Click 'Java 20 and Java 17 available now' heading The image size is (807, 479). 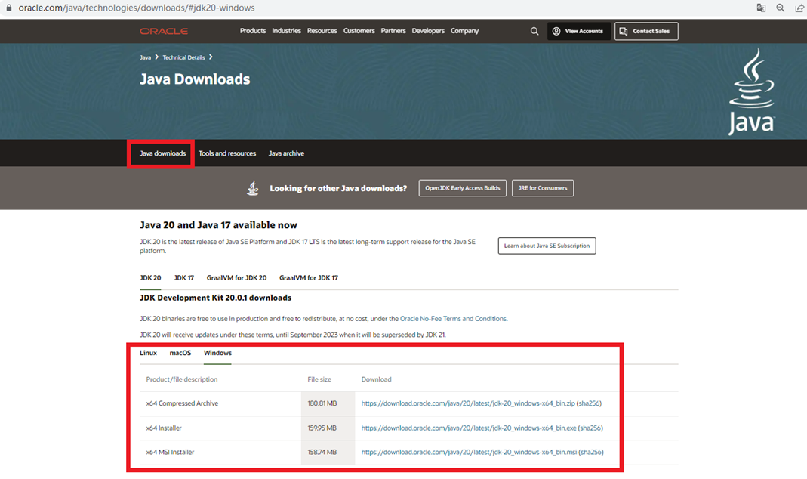coord(218,225)
